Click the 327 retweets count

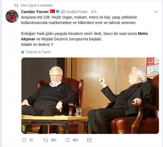pos(54,140)
